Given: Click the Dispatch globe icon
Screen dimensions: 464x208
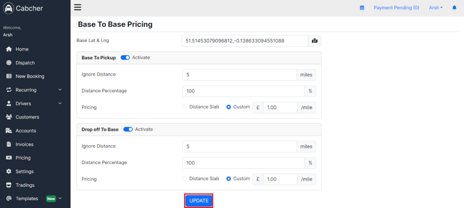Looking at the screenshot, I should (9, 63).
